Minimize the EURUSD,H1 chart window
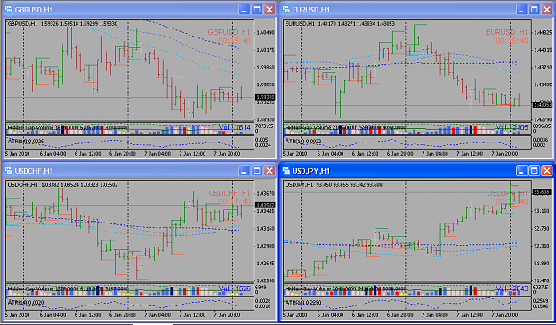 click(521, 10)
